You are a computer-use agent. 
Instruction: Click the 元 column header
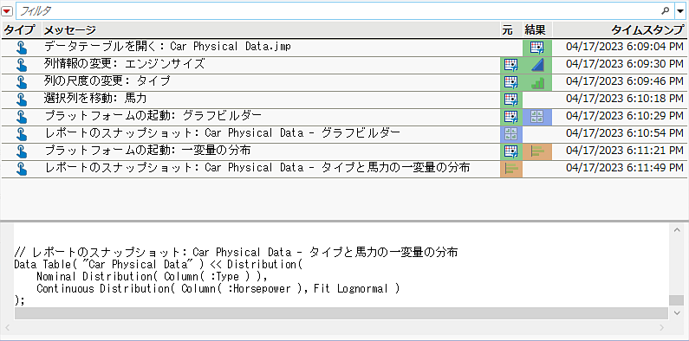pos(507,29)
